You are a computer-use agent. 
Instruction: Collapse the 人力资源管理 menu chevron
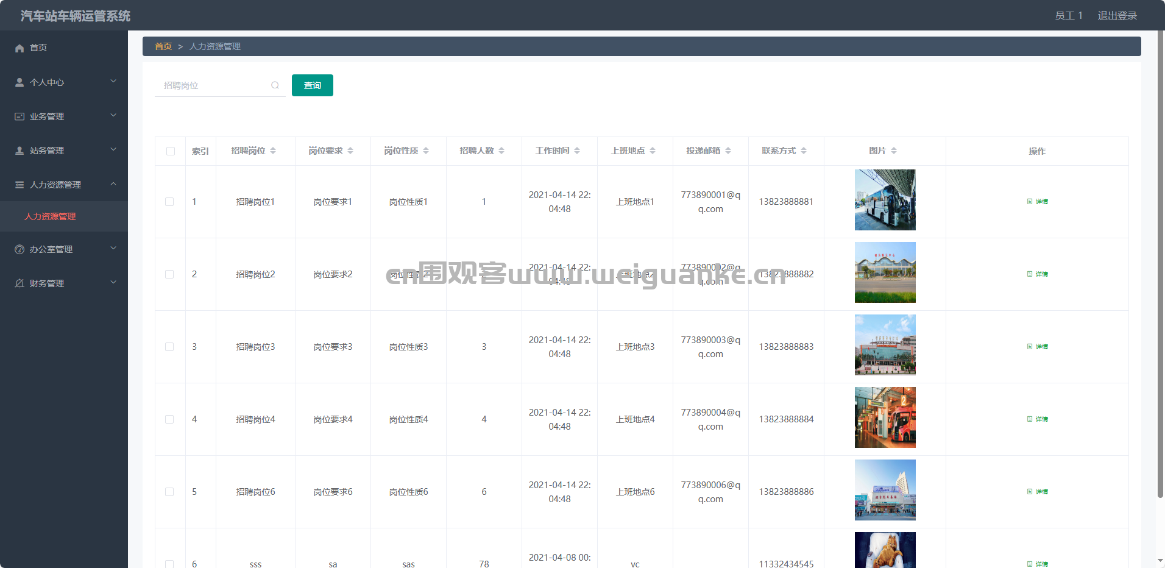[x=113, y=183]
